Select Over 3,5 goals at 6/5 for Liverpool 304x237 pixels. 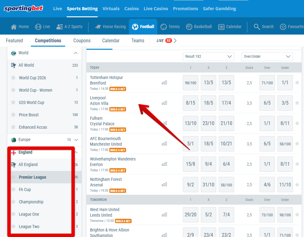267,103
